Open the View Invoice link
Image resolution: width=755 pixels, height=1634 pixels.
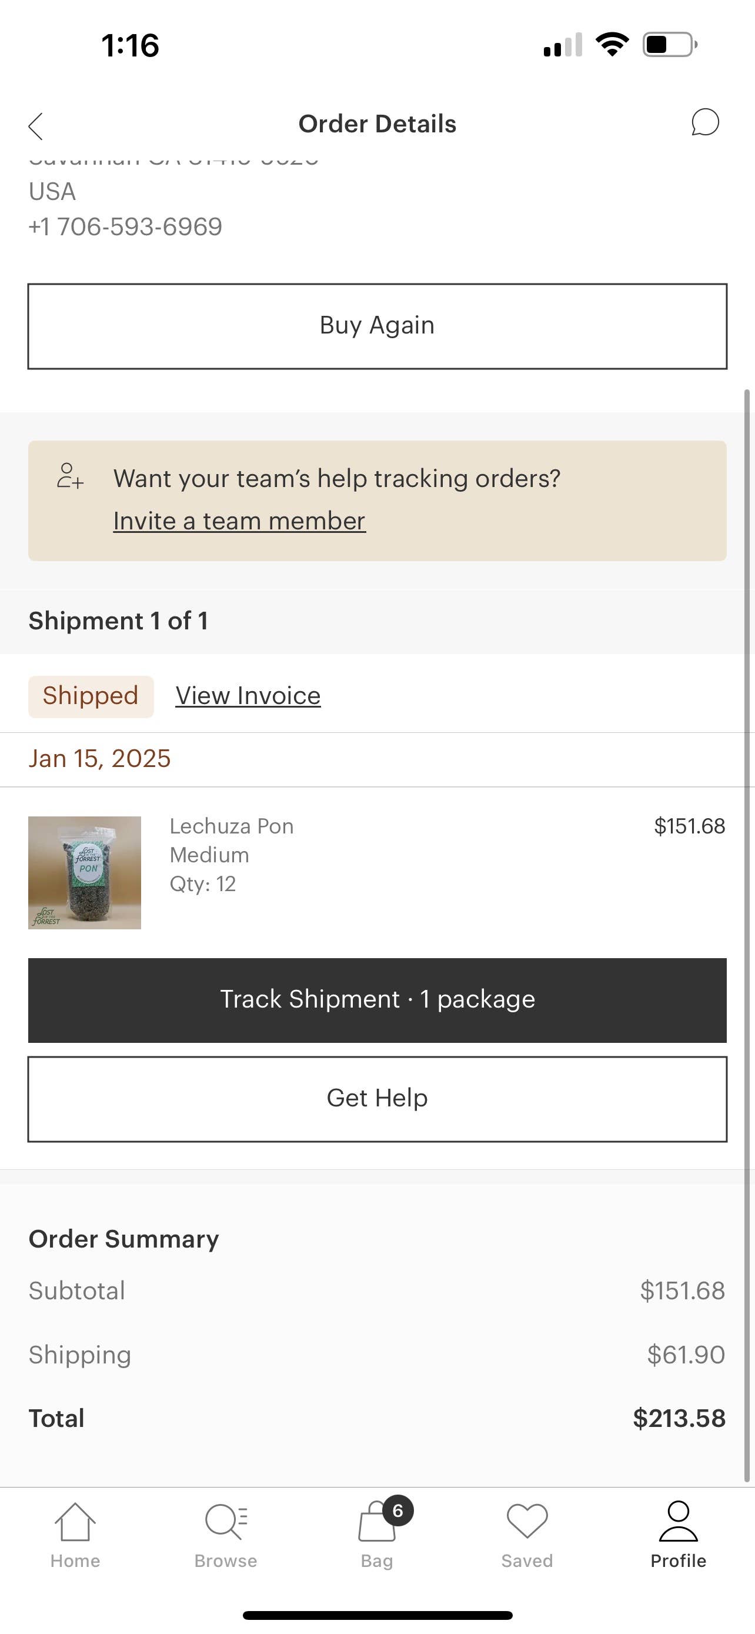(248, 696)
